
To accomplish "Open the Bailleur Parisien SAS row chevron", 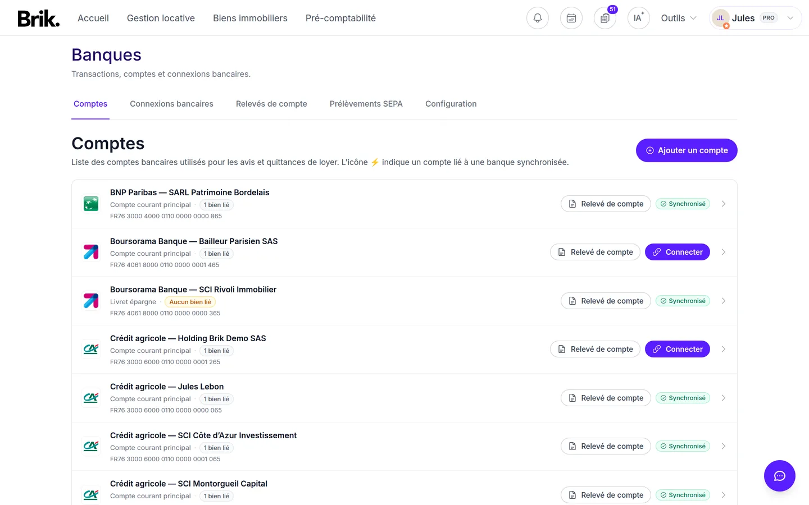I will [724, 252].
